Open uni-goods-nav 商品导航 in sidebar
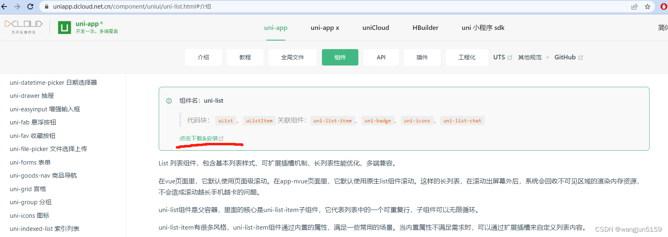Viewport: 668px width, 237px height. pos(43,176)
